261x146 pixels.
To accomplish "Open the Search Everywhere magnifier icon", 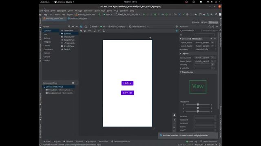I will [x=216, y=15].
